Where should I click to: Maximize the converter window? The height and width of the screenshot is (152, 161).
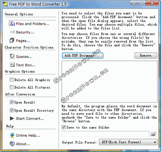coord(142,3)
